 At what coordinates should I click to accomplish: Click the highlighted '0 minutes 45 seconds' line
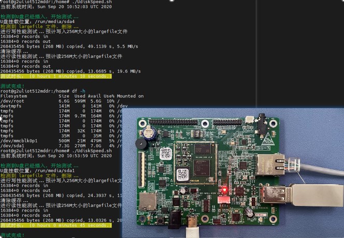click(x=56, y=225)
